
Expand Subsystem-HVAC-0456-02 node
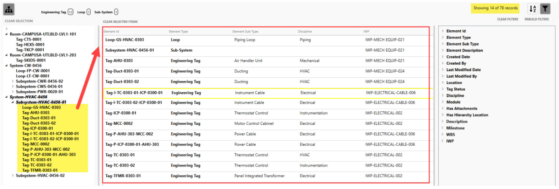pos(13,175)
